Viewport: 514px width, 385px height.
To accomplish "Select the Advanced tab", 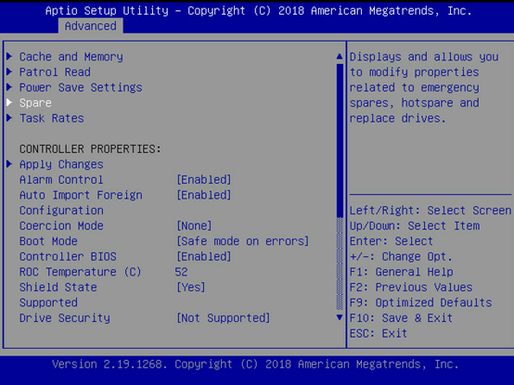I will pyautogui.click(x=91, y=26).
